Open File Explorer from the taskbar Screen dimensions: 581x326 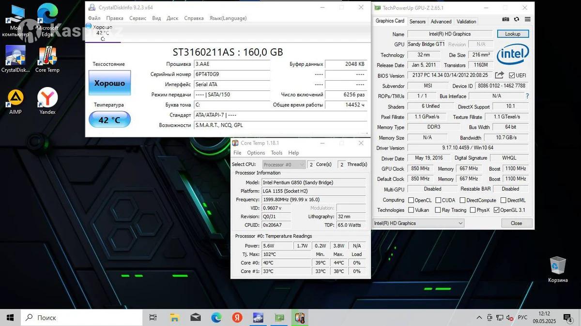click(175, 318)
